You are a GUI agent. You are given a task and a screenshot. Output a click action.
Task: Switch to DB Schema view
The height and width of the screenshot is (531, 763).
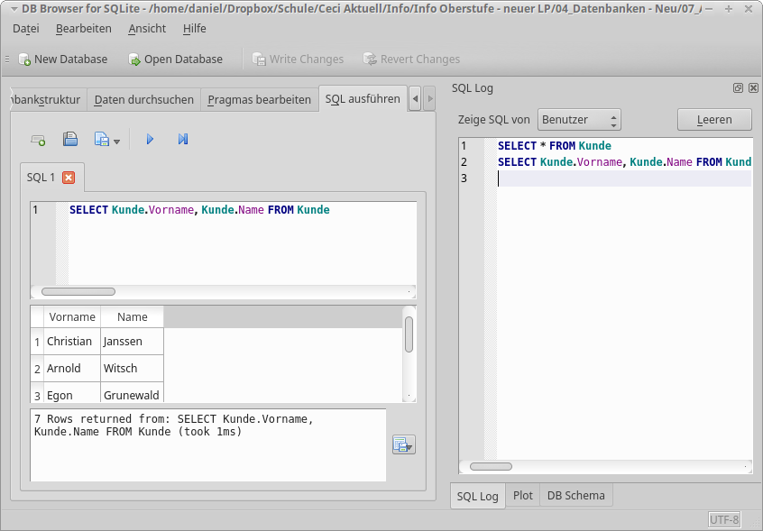pyautogui.click(x=575, y=495)
